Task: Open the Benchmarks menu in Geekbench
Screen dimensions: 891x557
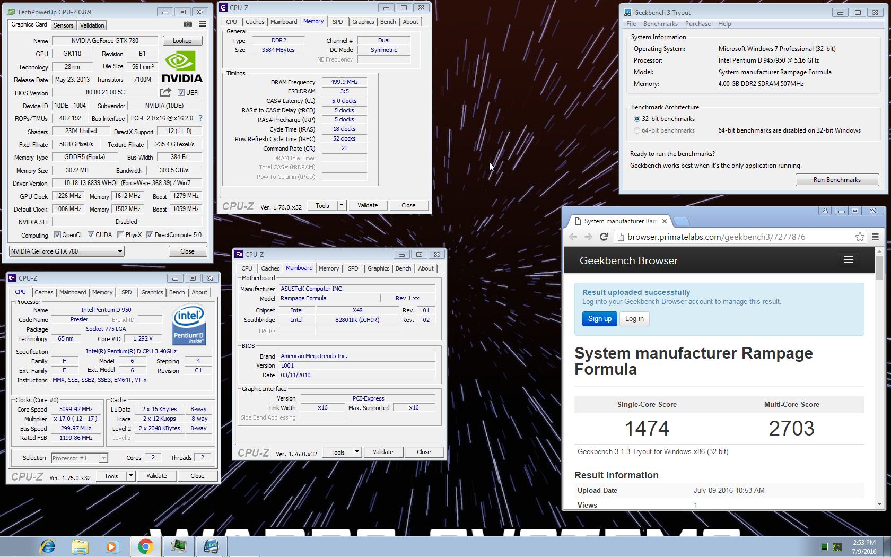Action: coord(660,24)
